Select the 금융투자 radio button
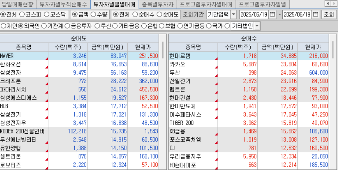The height and width of the screenshot is (170, 338). [67, 26]
